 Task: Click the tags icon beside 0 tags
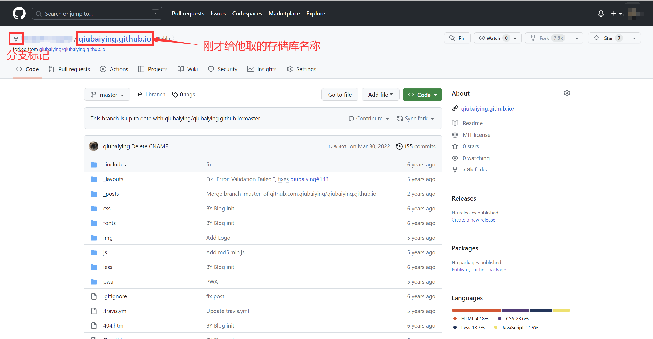[x=175, y=95]
